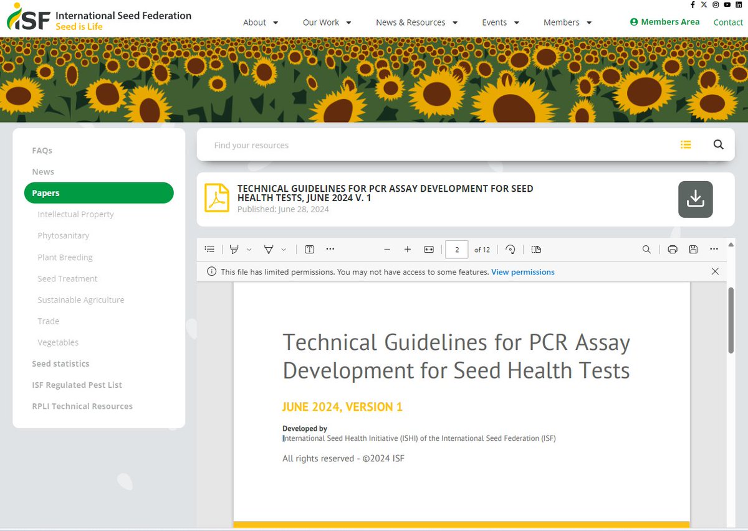Viewport: 748px width, 531px height.
Task: Switch PDF page view layout
Action: pyautogui.click(x=536, y=249)
